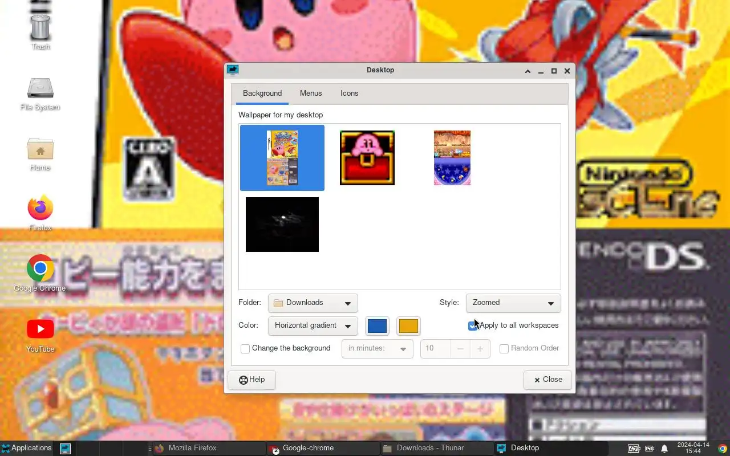This screenshot has height=456, width=730.
Task: Click the 'Wallpaper for my desktop' label
Action: point(281,115)
